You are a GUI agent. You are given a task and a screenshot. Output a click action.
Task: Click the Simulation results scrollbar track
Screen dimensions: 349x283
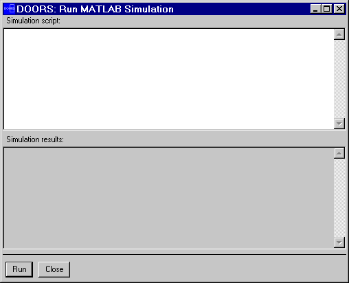click(339, 198)
